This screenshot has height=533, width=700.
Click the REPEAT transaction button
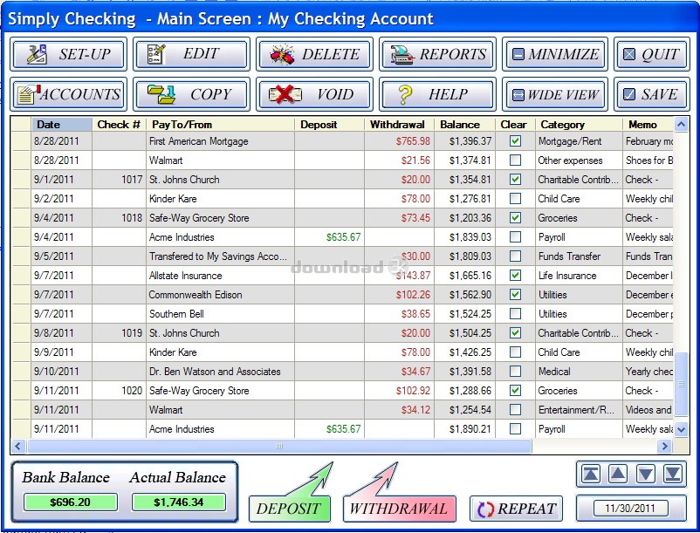pos(516,509)
